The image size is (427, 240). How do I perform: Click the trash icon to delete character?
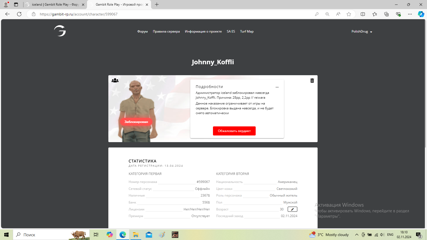click(312, 81)
